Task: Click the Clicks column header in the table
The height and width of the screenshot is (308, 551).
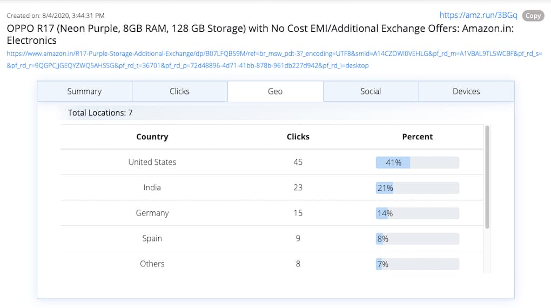Action: (x=298, y=137)
